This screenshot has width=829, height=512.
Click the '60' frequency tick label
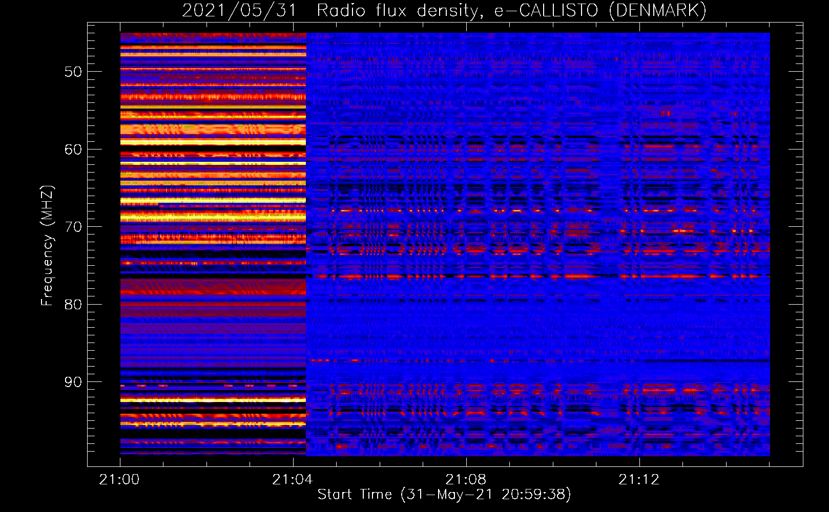click(x=73, y=150)
